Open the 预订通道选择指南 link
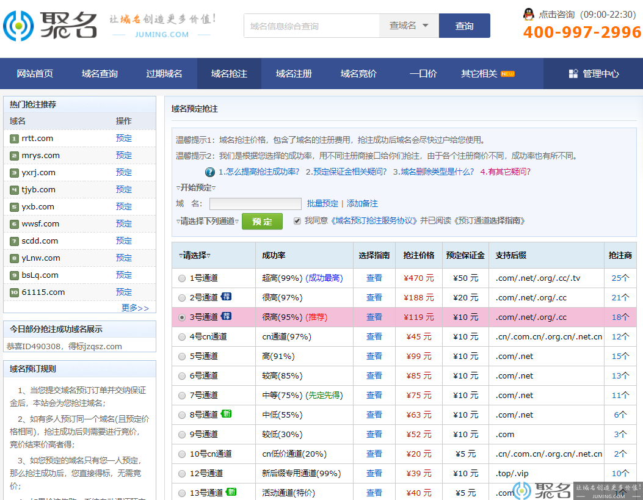The height and width of the screenshot is (500, 643). point(490,221)
